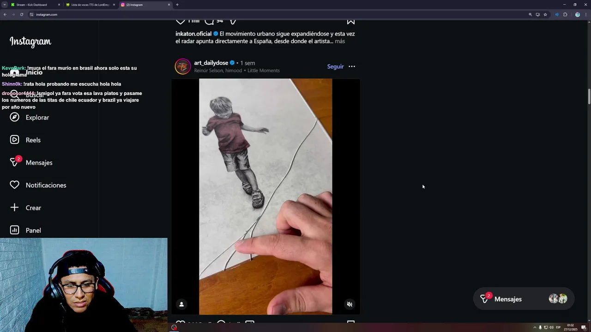591x332 pixels.
Task: Go forward in browser history
Action: click(x=13, y=14)
